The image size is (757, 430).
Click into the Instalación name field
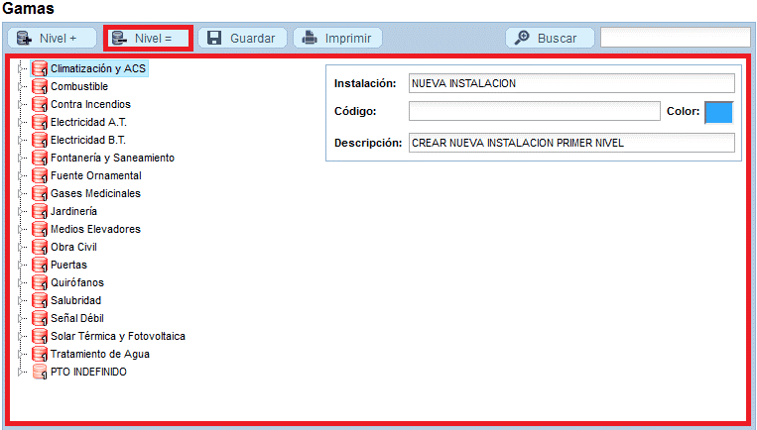point(571,83)
